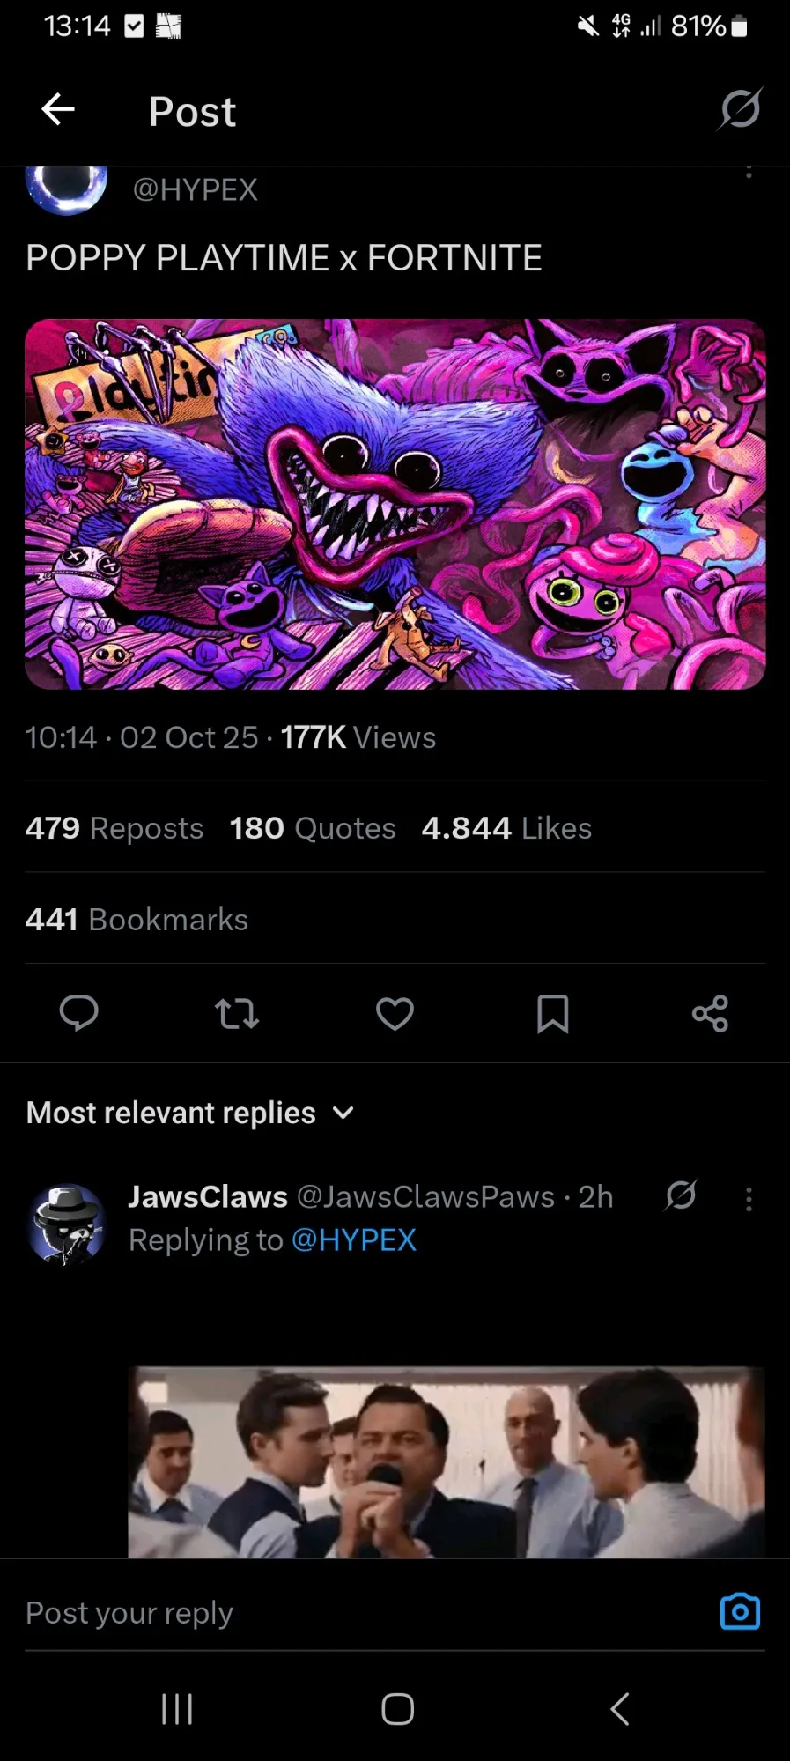
Task: Open the three-dot menu on JawsClaws reply
Action: coord(749,1198)
